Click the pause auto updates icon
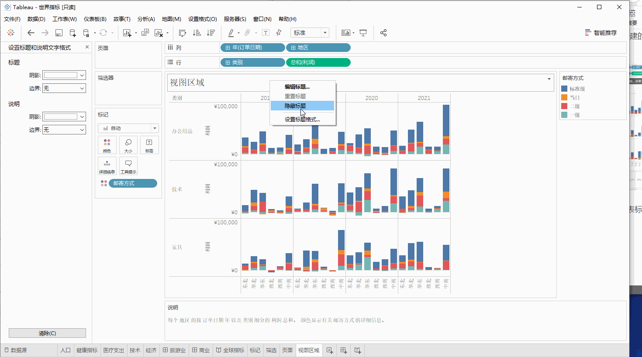642x357 pixels. [86, 33]
